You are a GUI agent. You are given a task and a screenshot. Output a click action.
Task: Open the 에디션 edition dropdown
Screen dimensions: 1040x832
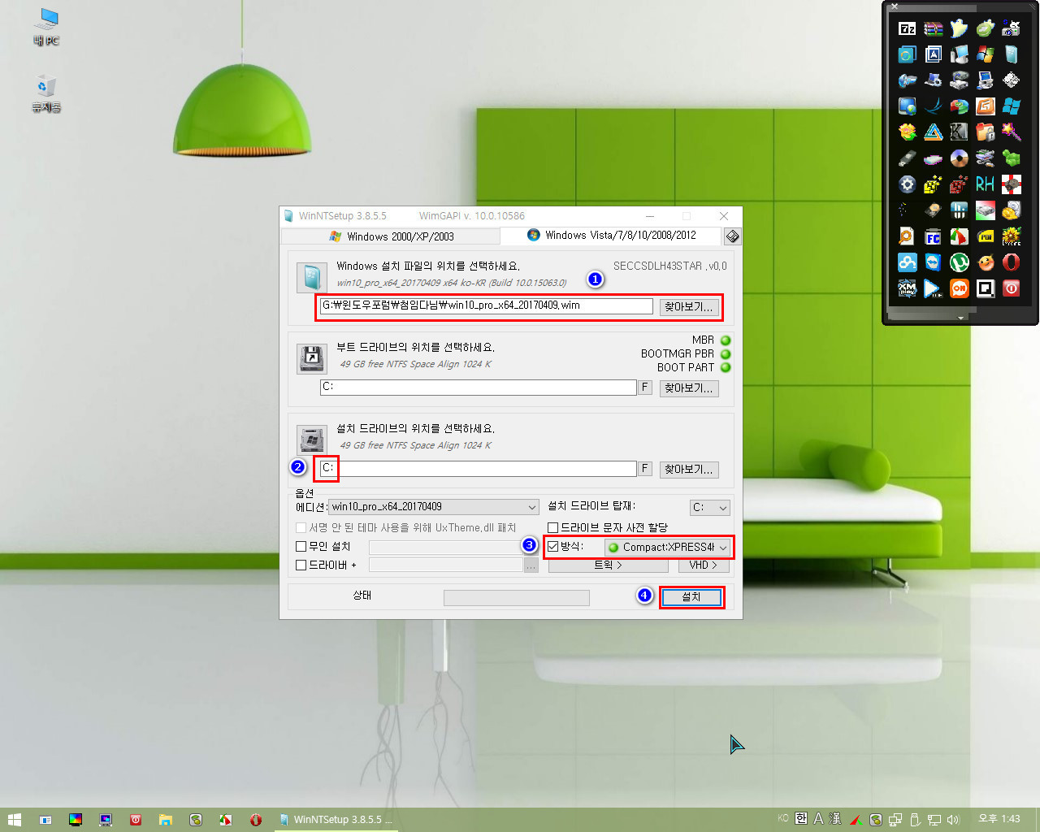(434, 507)
